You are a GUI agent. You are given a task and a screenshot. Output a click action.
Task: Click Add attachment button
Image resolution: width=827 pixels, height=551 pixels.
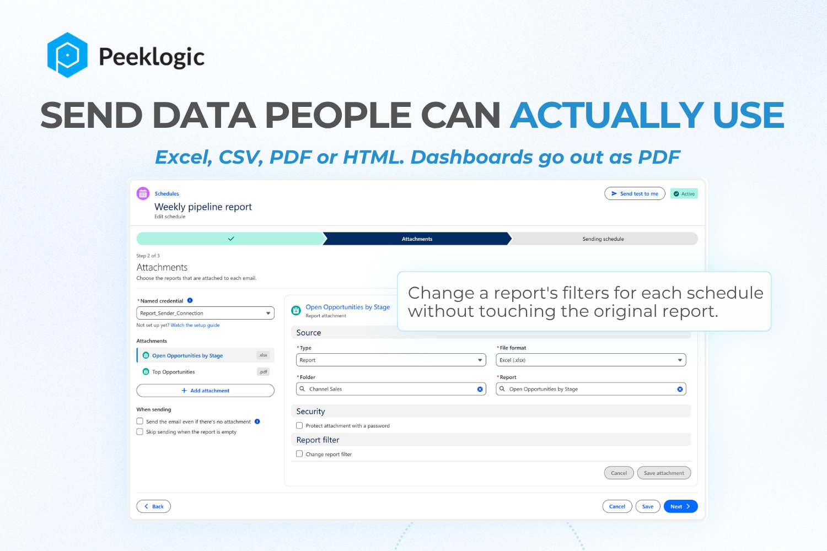(x=205, y=391)
